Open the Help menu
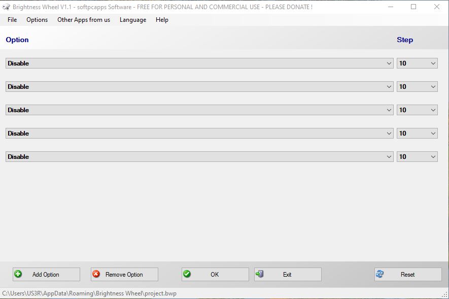 click(x=162, y=20)
